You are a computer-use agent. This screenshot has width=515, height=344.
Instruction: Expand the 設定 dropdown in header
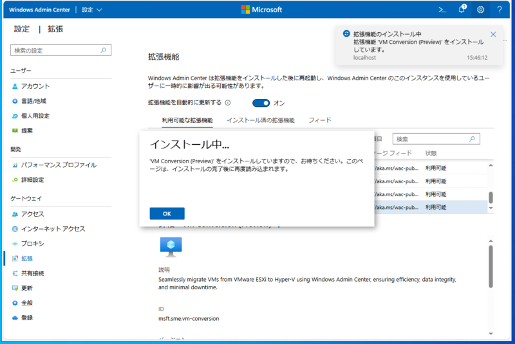click(92, 10)
